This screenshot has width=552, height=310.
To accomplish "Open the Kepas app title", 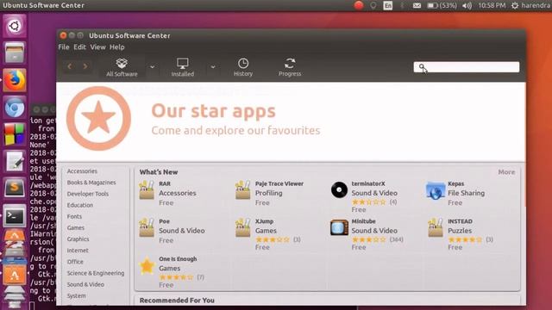I will [x=456, y=183].
